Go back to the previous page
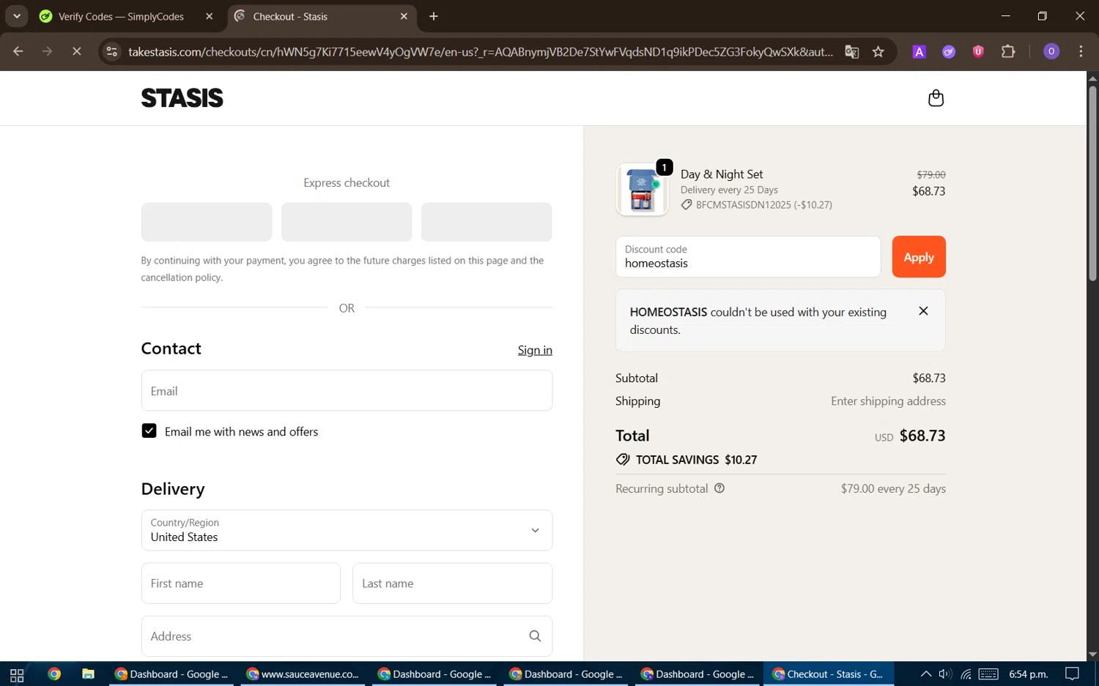The image size is (1099, 686). (x=18, y=52)
